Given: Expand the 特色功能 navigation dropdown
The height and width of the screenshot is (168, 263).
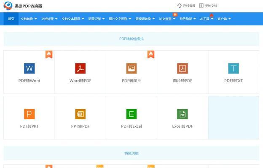Looking at the screenshot, I should (188, 19).
